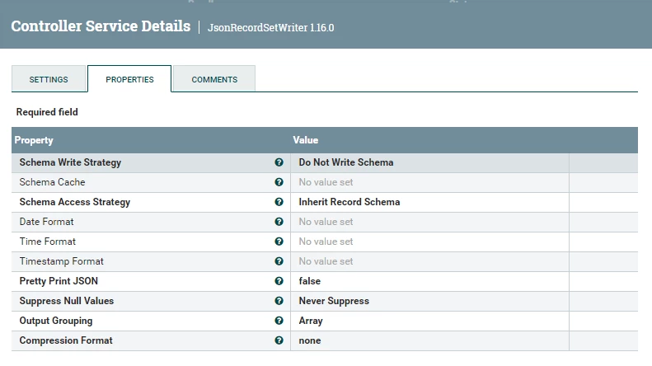
Task: Open help for Schema Write Strategy
Action: [279, 162]
